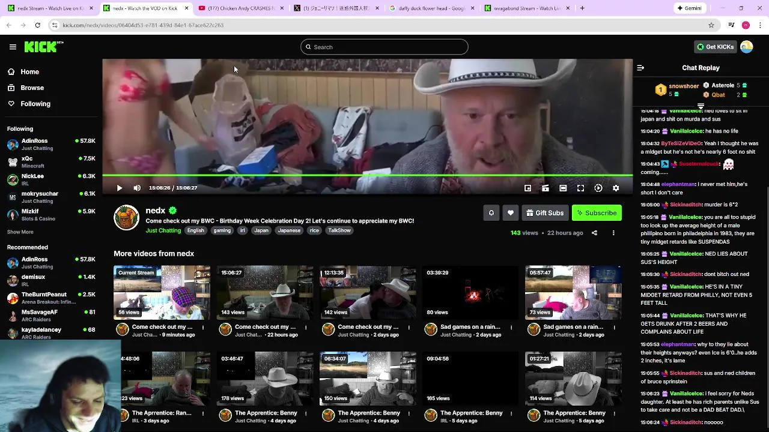Select the gaming tag
Viewport: 769px width, 432px height.
tap(222, 230)
